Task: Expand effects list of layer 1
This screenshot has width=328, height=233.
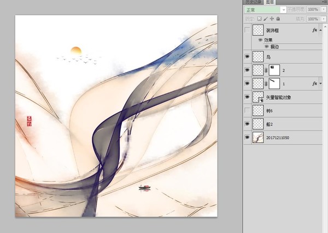Action: [x=320, y=83]
